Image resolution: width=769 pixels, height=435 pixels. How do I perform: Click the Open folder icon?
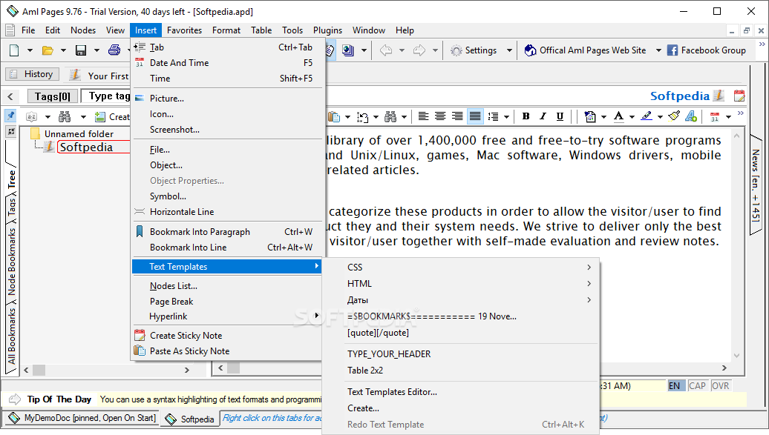tap(48, 50)
